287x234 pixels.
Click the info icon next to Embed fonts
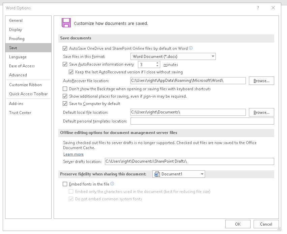tap(112, 184)
